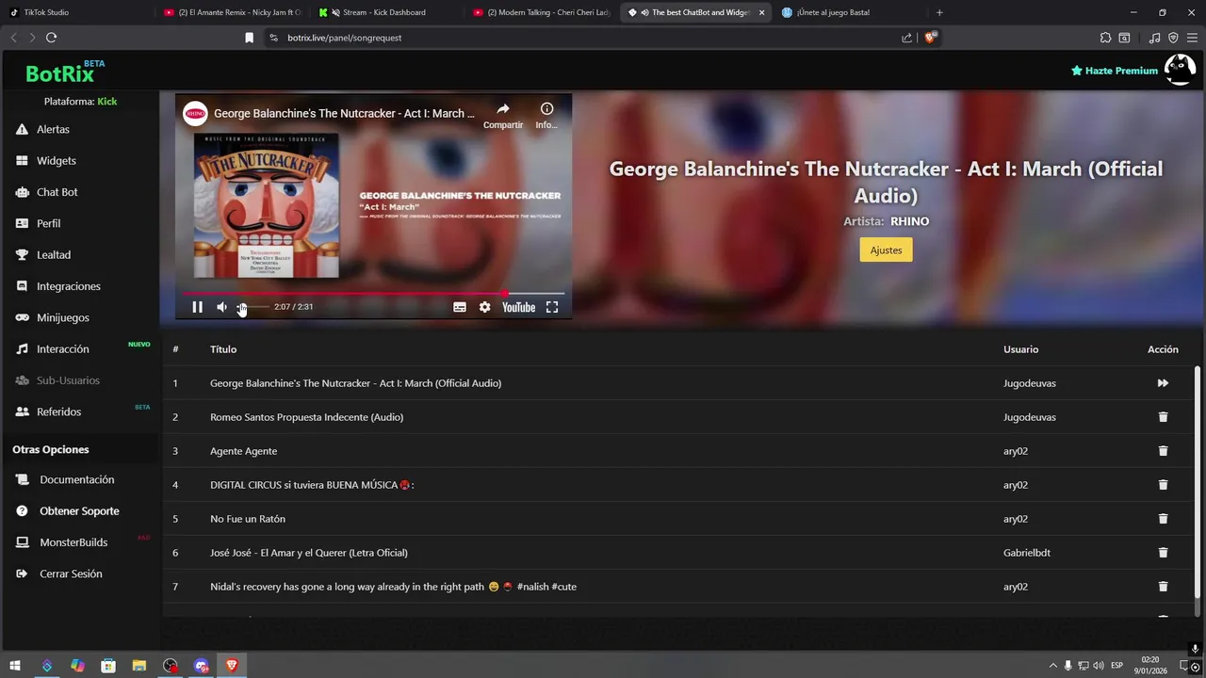Image resolution: width=1206 pixels, height=678 pixels.
Task: Click the Nutcracker album cover thumbnail
Action: point(267,205)
